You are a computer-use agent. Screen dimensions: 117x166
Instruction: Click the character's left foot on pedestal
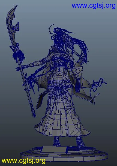(x=80, y=142)
